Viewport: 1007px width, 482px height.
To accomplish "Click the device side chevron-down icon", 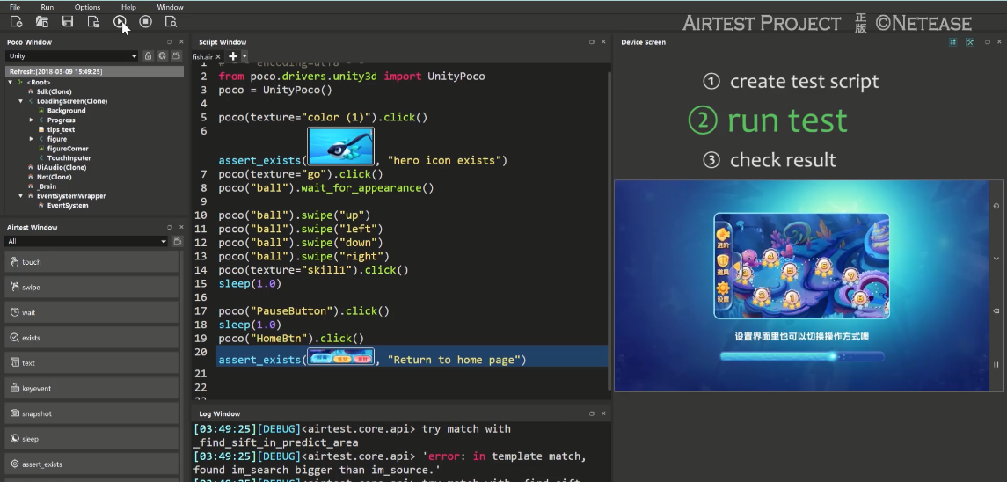I will click(996, 259).
